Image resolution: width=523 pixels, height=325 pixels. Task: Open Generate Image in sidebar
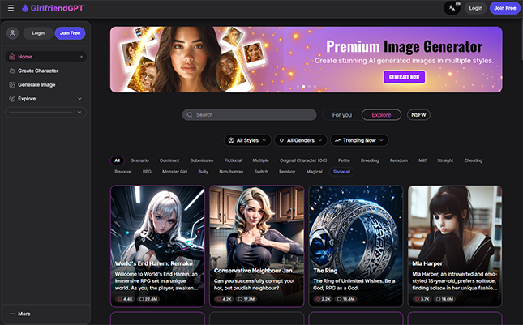(x=45, y=84)
